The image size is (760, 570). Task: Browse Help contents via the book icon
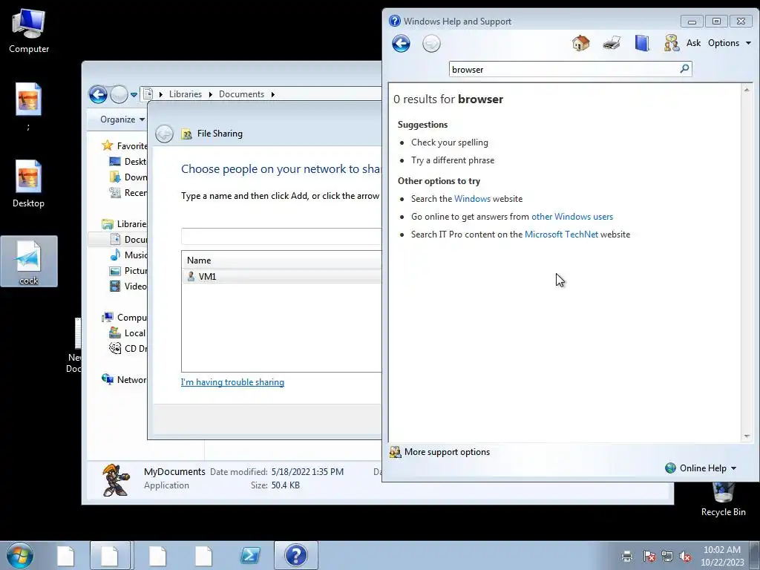[x=642, y=43]
